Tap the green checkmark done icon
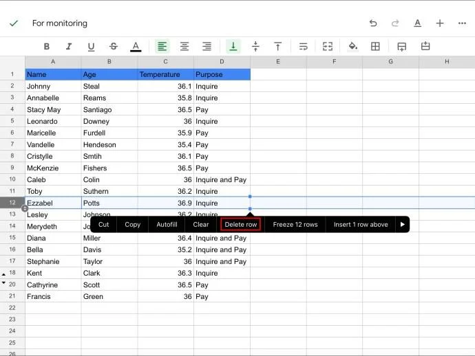 [14, 23]
